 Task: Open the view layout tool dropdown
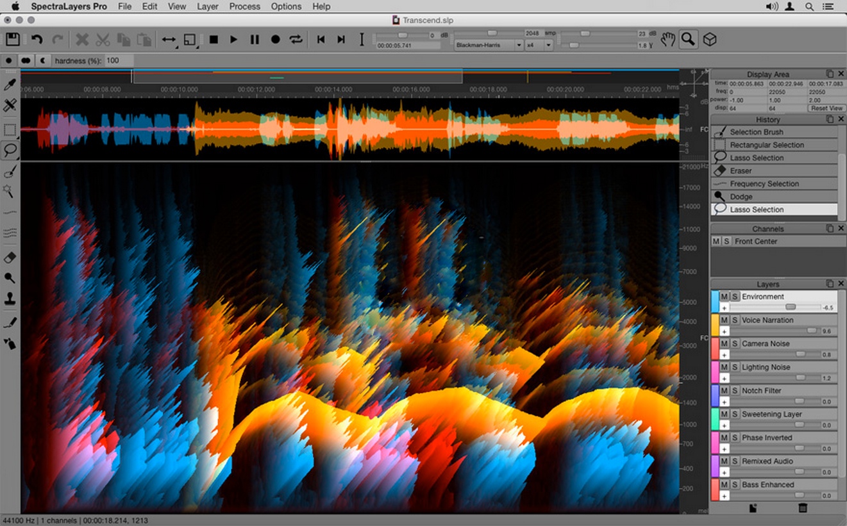coord(190,40)
